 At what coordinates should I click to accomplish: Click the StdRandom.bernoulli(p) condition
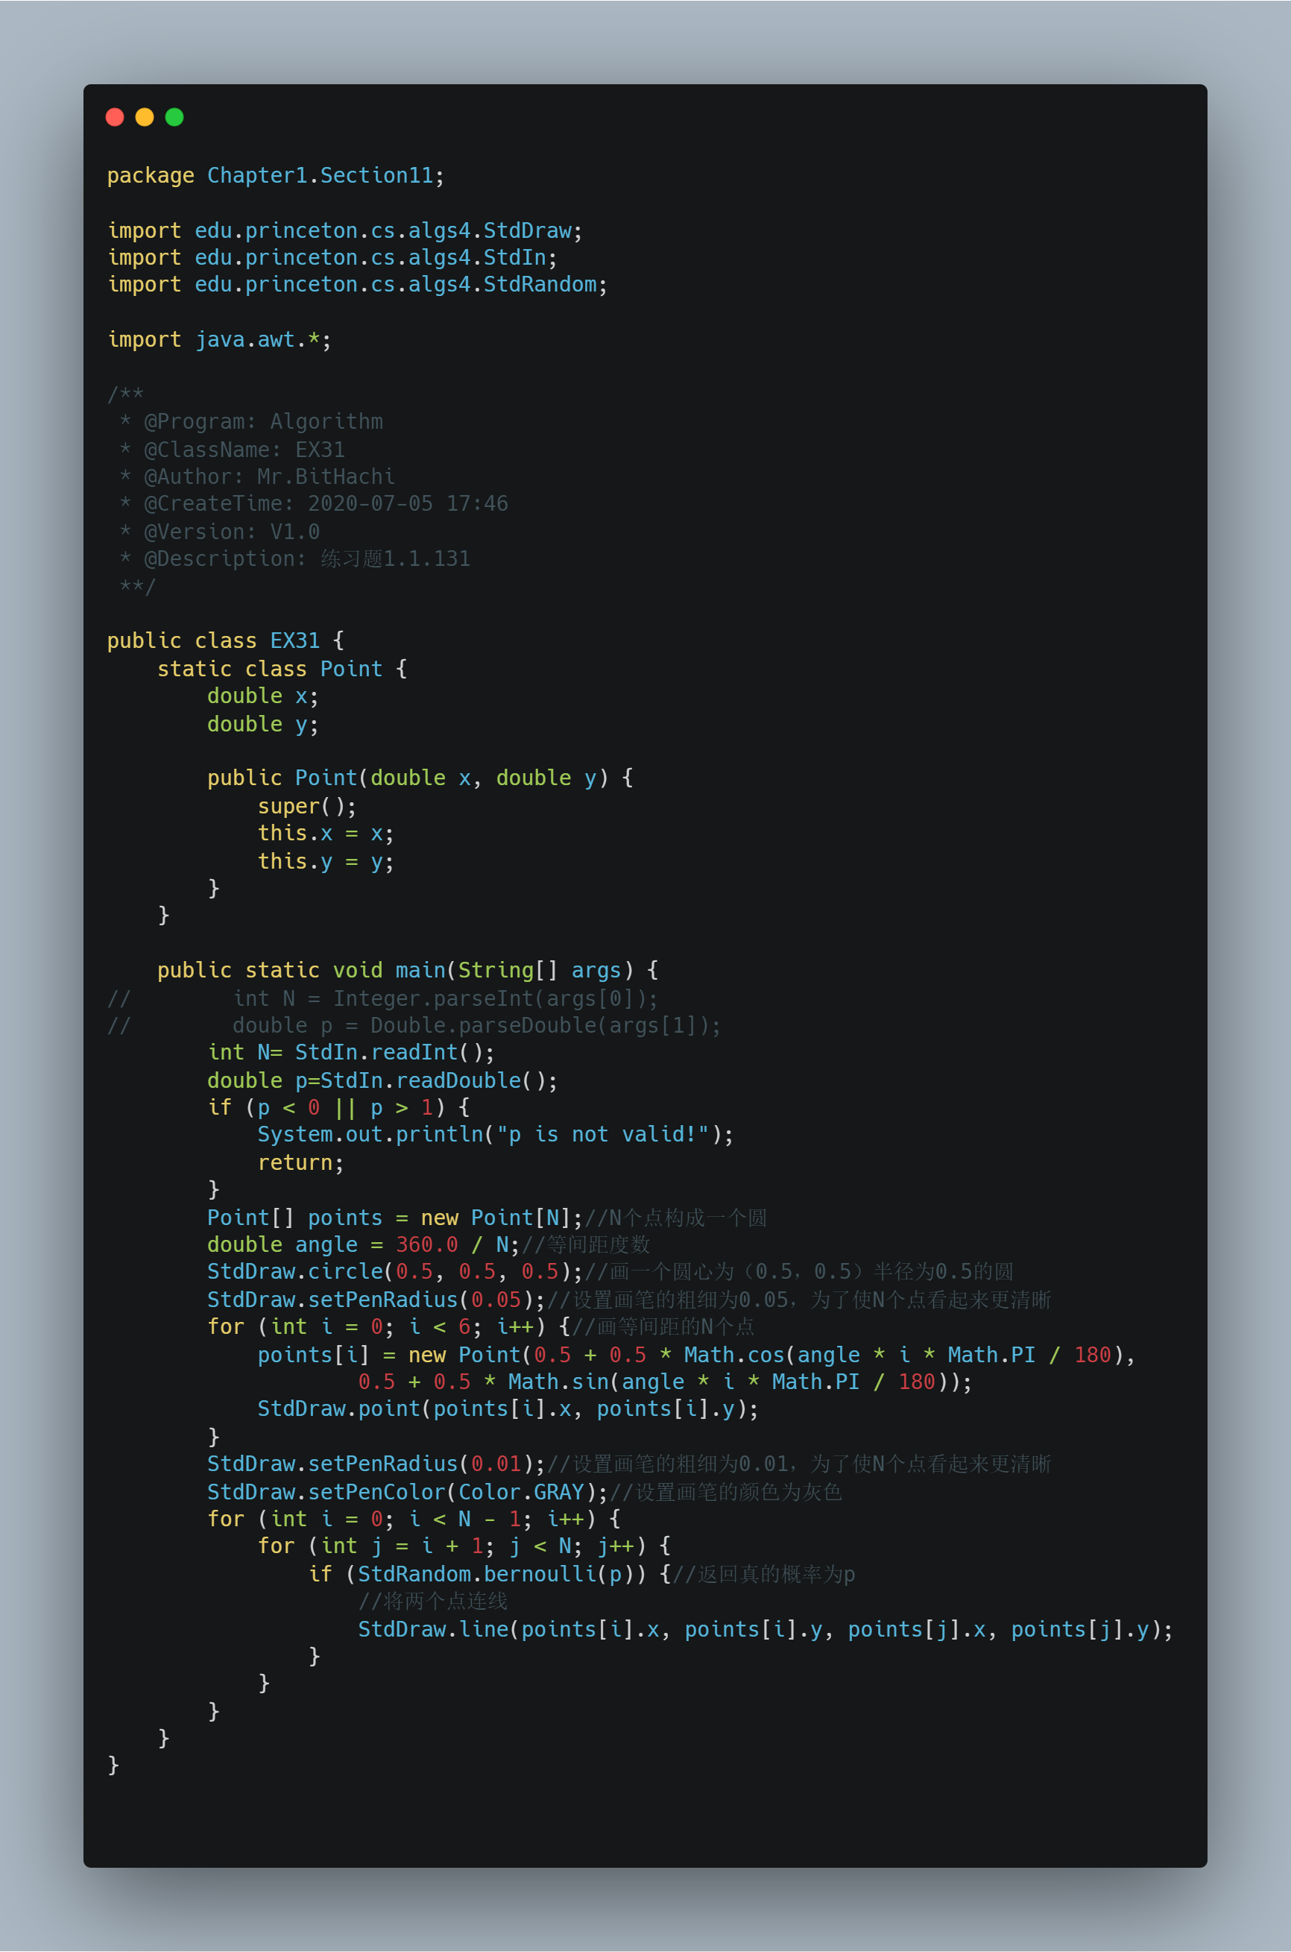[477, 1574]
